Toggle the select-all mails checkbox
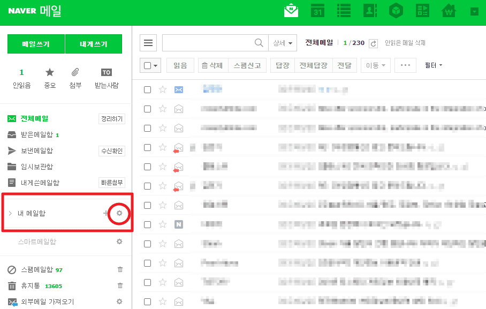 [x=148, y=65]
